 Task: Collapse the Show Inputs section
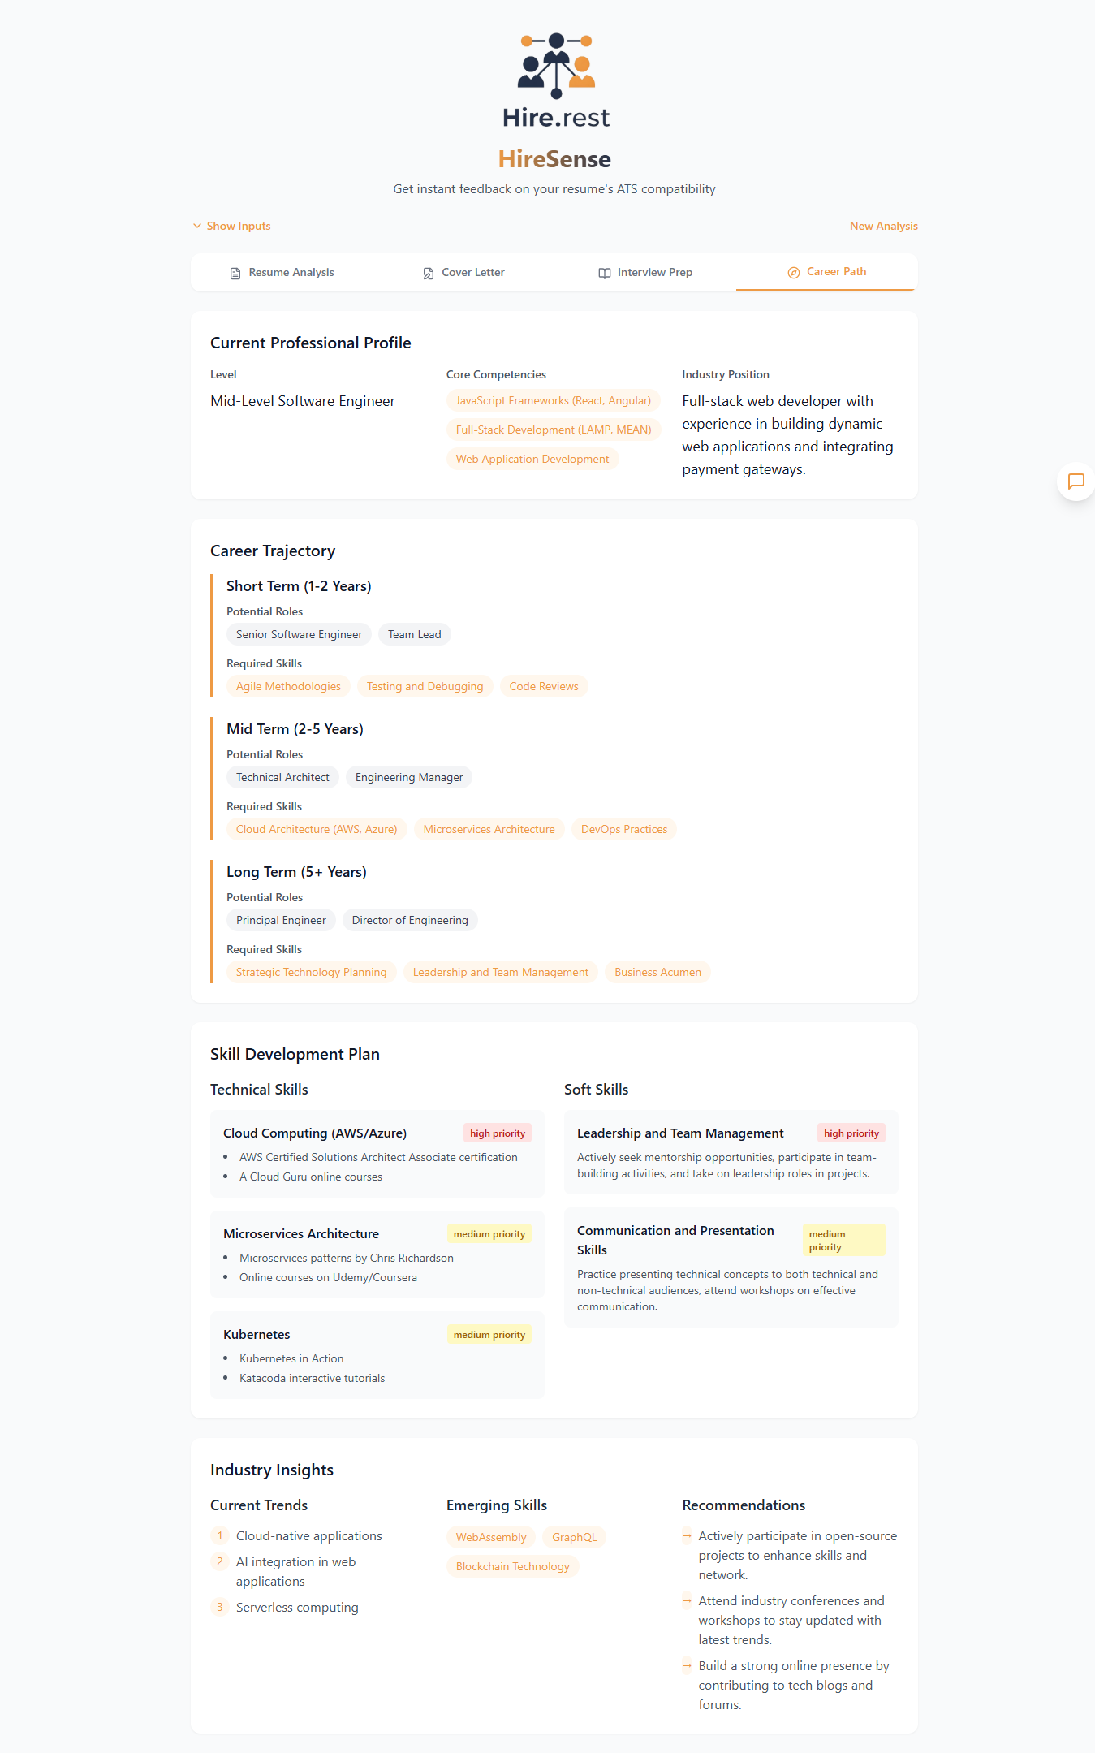(231, 226)
